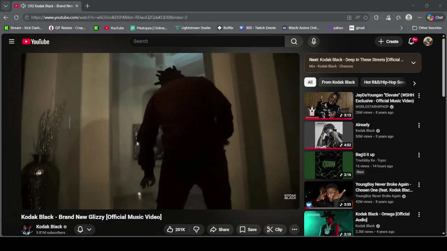Dislike the video with thumbs down
This screenshot has width=447, height=251.
click(196, 229)
